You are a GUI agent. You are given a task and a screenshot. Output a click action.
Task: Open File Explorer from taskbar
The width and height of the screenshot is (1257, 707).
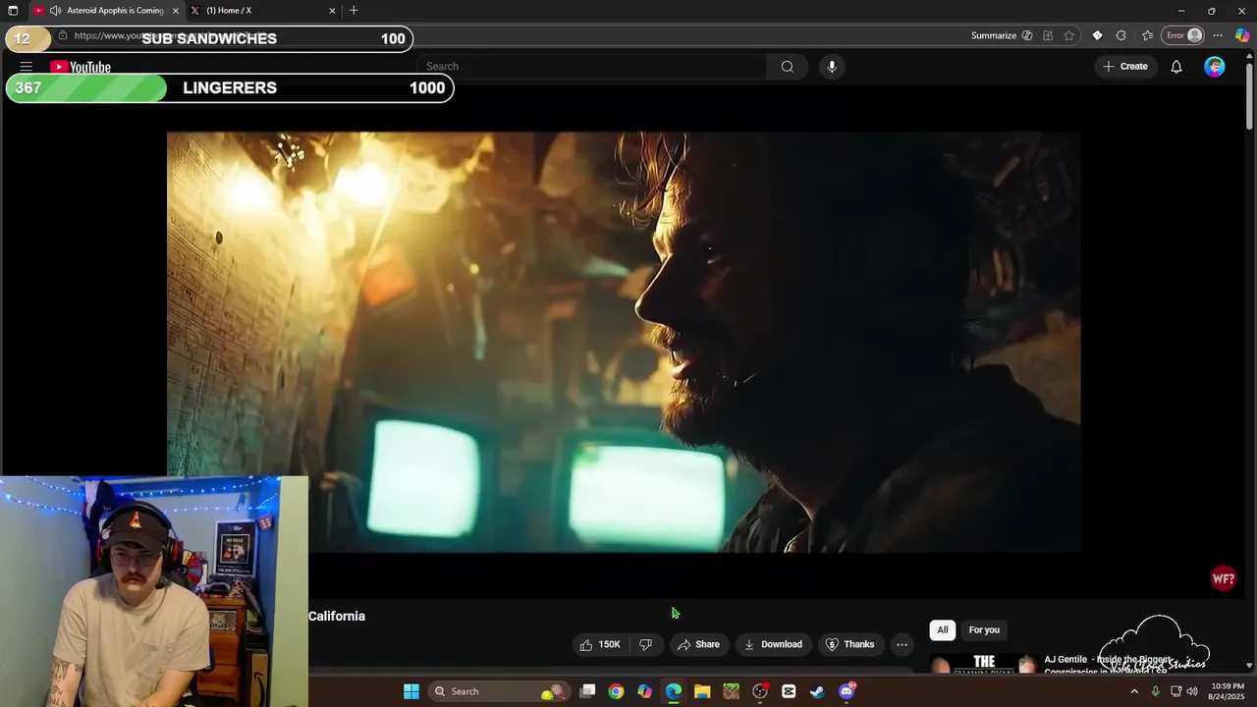click(x=702, y=691)
